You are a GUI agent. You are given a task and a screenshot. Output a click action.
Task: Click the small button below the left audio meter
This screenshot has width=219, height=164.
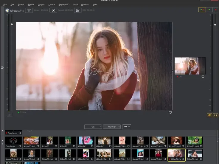pos(10,115)
